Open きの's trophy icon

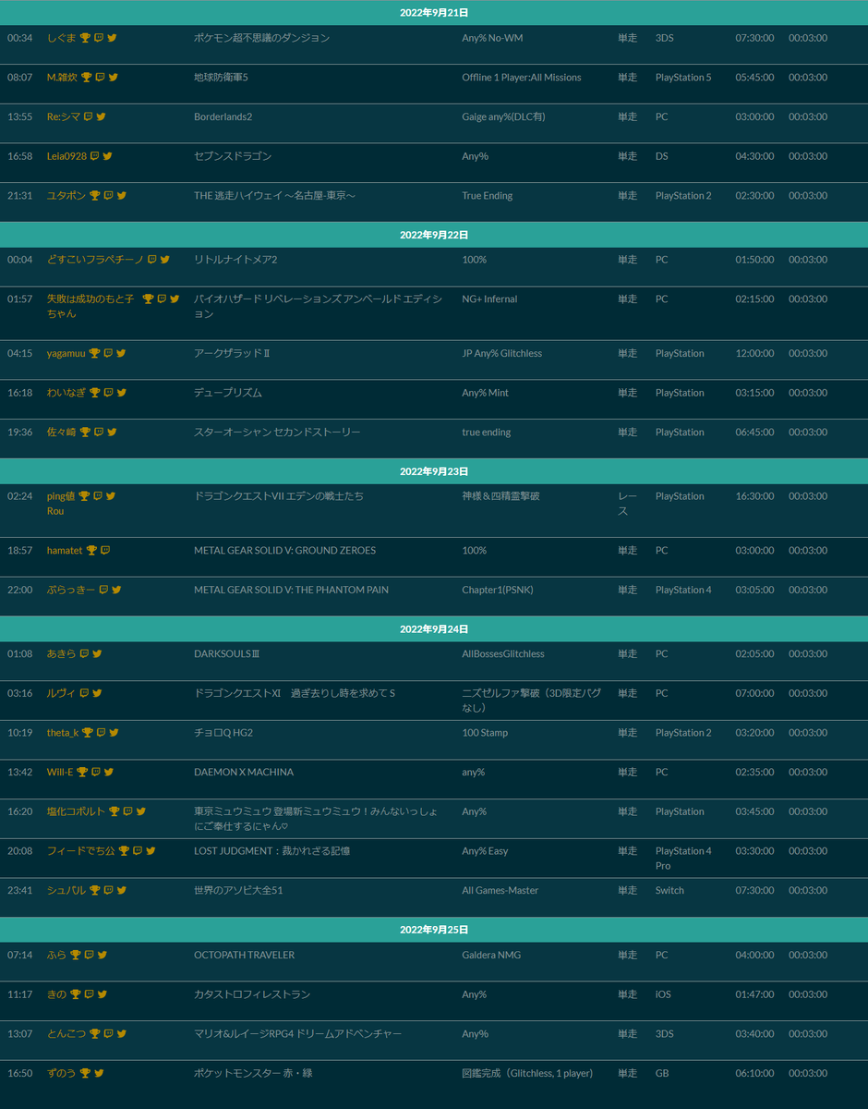[x=76, y=994]
